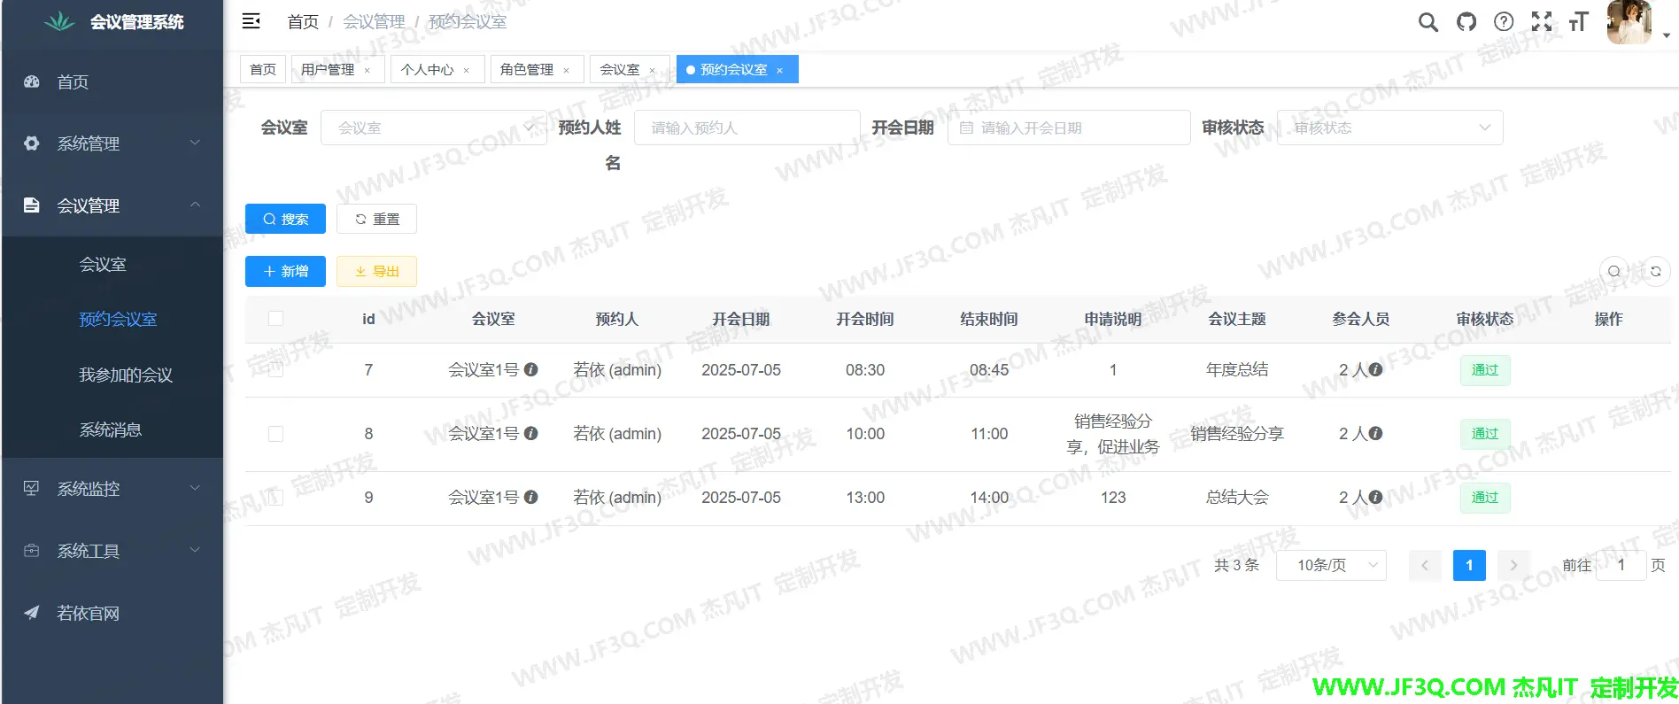1679x704 pixels.
Task: Click the help documentation question icon
Action: tap(1504, 22)
